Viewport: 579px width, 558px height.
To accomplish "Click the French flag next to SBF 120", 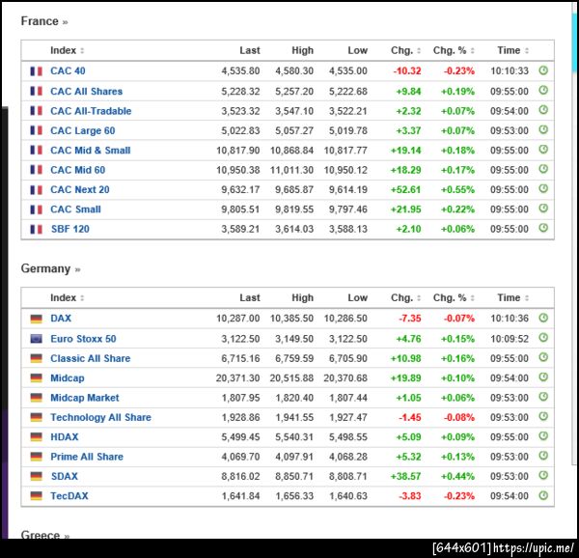I will (37, 229).
